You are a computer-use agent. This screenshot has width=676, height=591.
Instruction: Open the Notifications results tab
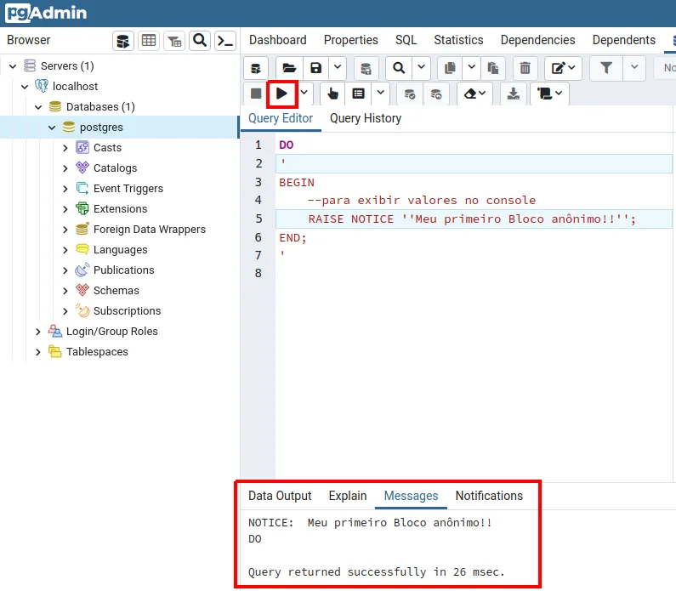[489, 496]
